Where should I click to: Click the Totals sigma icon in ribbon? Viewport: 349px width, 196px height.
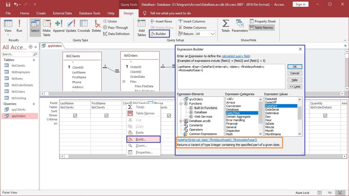[225, 26]
